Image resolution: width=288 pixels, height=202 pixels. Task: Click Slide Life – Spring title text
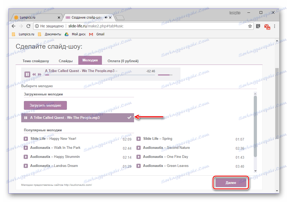click(x=158, y=138)
